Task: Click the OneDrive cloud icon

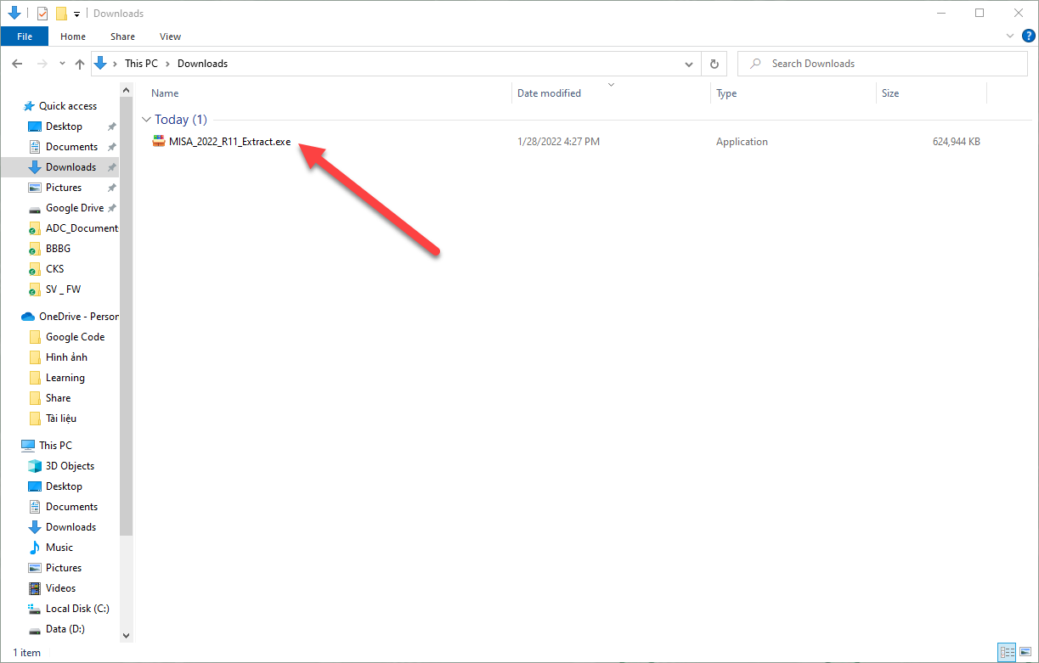Action: click(28, 317)
